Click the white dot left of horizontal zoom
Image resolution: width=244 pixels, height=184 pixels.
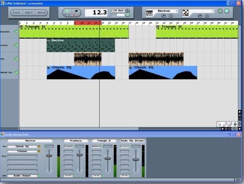(223, 129)
